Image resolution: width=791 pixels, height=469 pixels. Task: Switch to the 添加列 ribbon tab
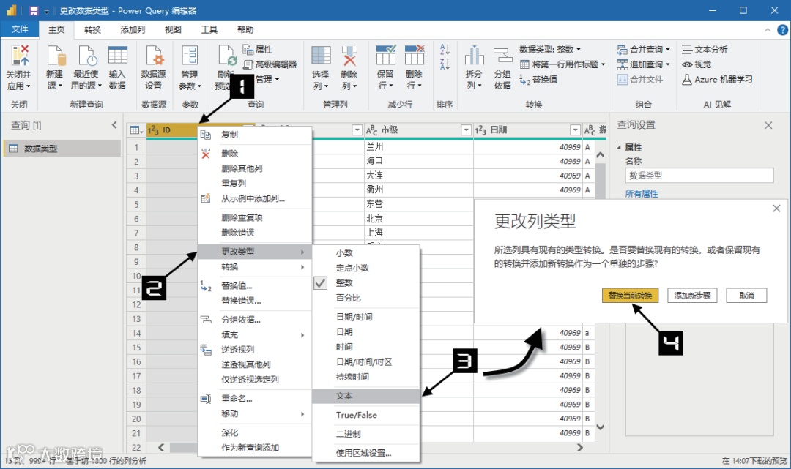point(133,30)
